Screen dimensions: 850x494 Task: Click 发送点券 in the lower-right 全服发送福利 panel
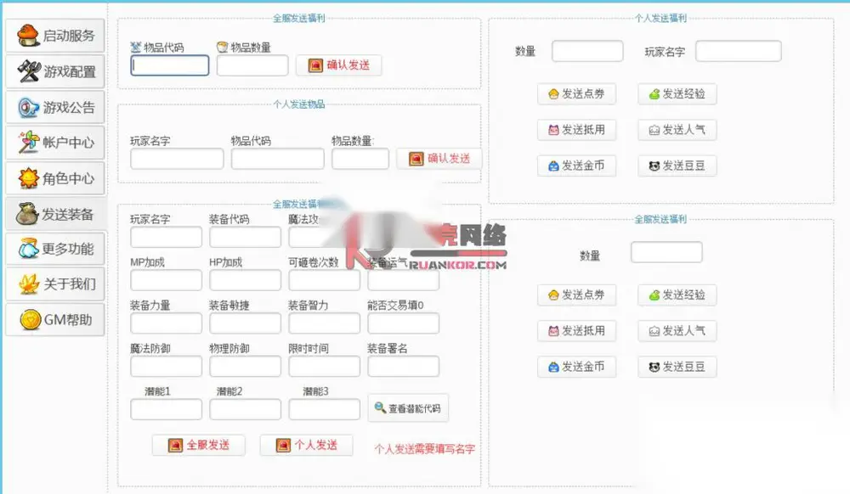pos(577,295)
